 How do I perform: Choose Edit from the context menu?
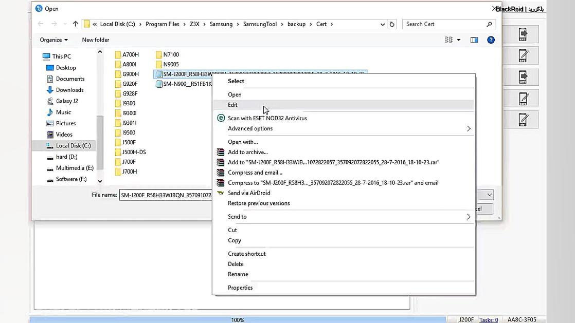[233, 105]
